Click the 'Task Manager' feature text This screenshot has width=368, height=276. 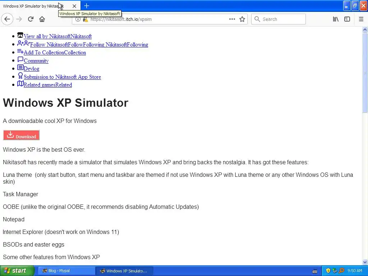click(20, 194)
